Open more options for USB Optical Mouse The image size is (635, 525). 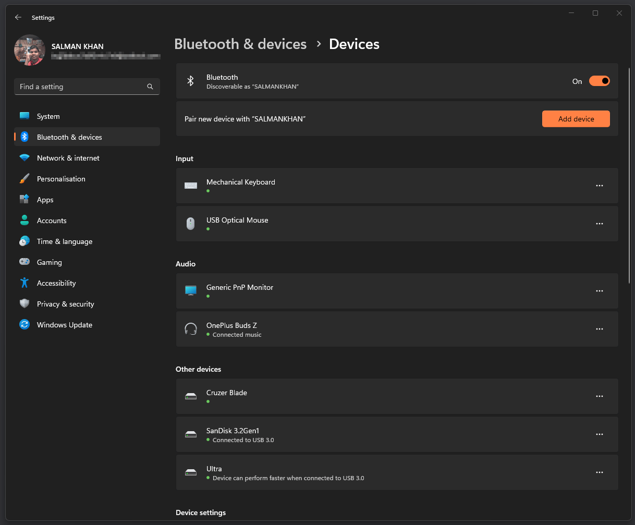pos(599,224)
